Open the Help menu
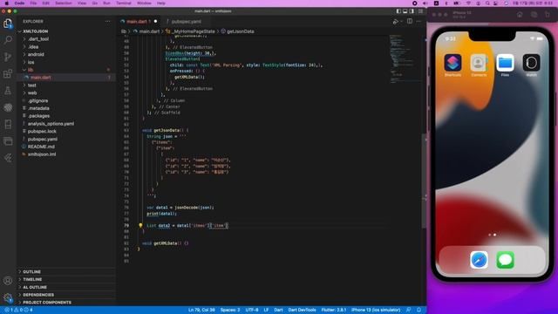Viewport: 558px width, 314px height. click(160, 3)
